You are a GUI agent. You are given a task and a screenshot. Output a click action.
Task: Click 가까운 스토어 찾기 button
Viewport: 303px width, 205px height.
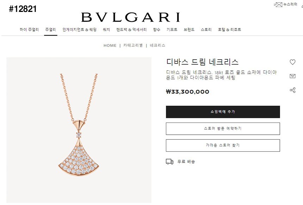click(223, 145)
